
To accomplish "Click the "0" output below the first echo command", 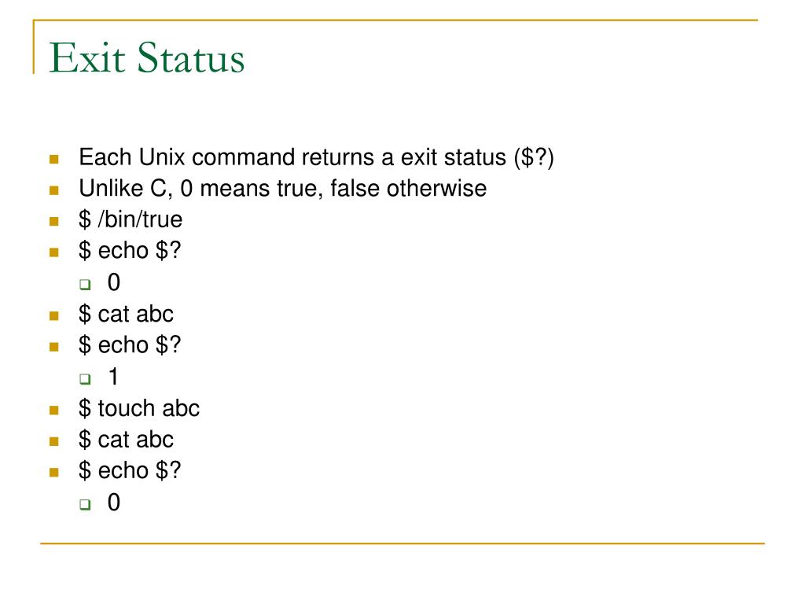I will (114, 282).
